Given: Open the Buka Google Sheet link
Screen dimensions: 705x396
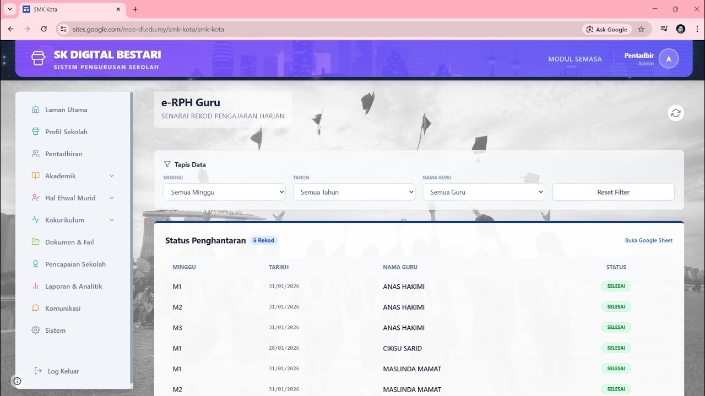Looking at the screenshot, I should [x=648, y=240].
